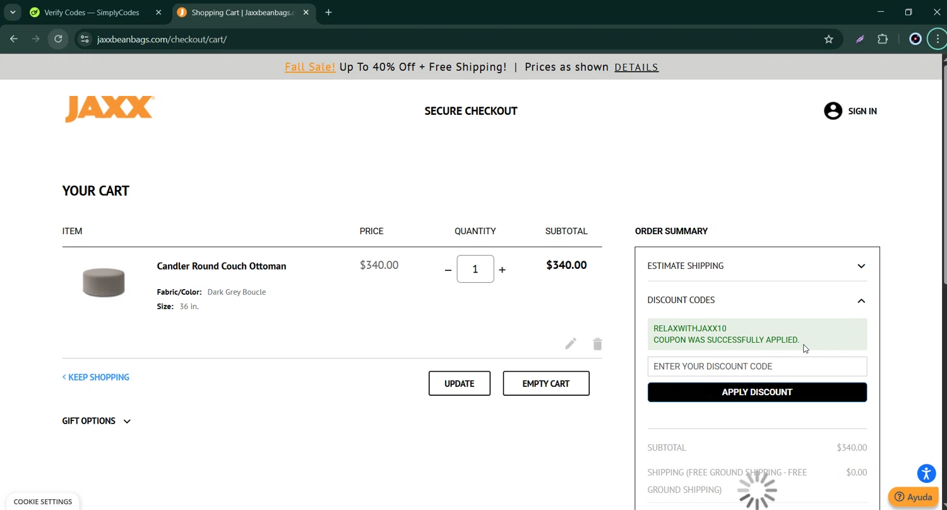947x510 pixels.
Task: Open the tab search dropdown arrow
Action: (x=13, y=13)
